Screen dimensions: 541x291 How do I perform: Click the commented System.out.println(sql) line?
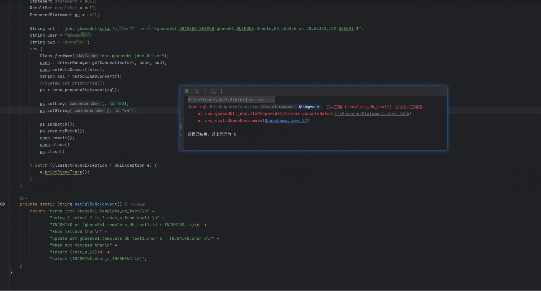tap(72, 83)
